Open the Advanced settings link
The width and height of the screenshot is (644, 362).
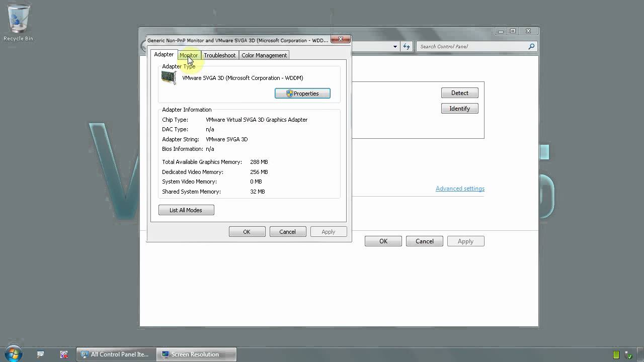point(460,189)
